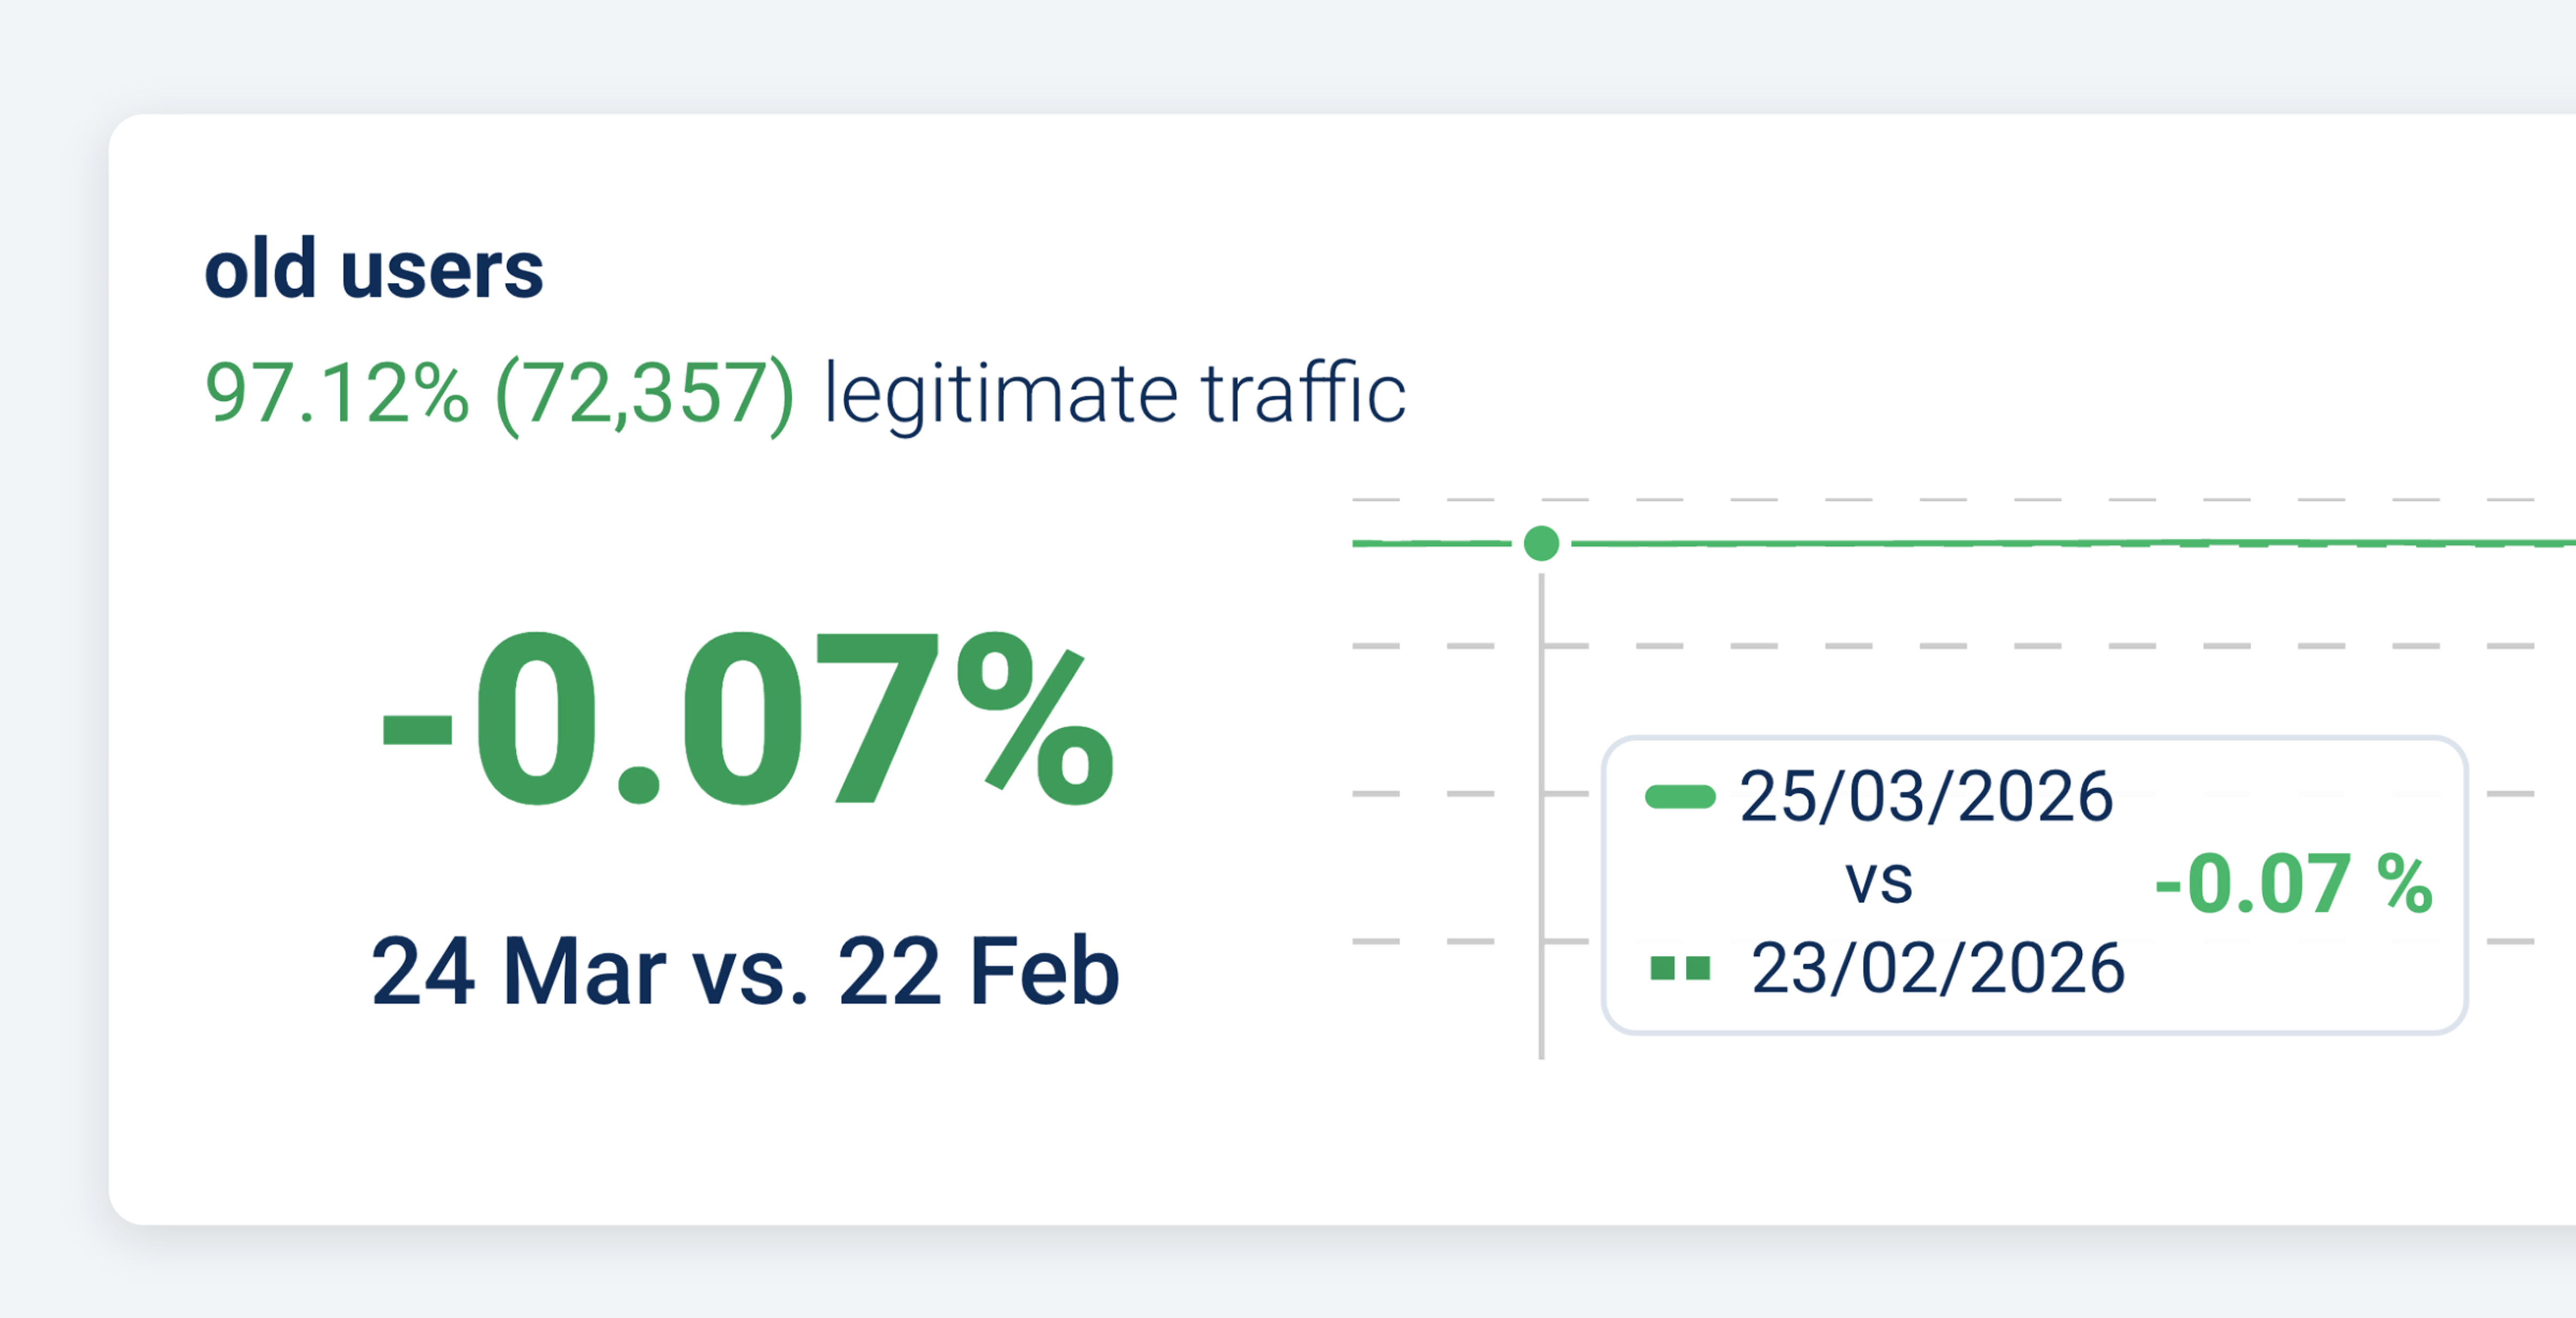This screenshot has width=2576, height=1318.
Task: Click the solid green legend marker beside 25/03/2026
Action: (x=1680, y=797)
